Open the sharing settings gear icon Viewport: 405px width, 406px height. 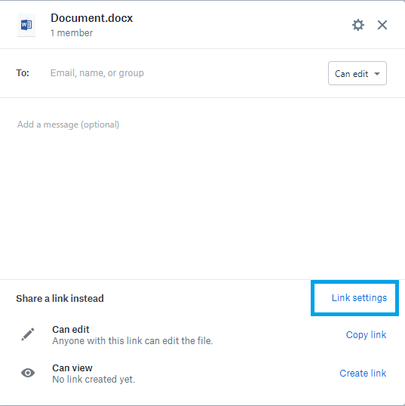click(x=358, y=25)
